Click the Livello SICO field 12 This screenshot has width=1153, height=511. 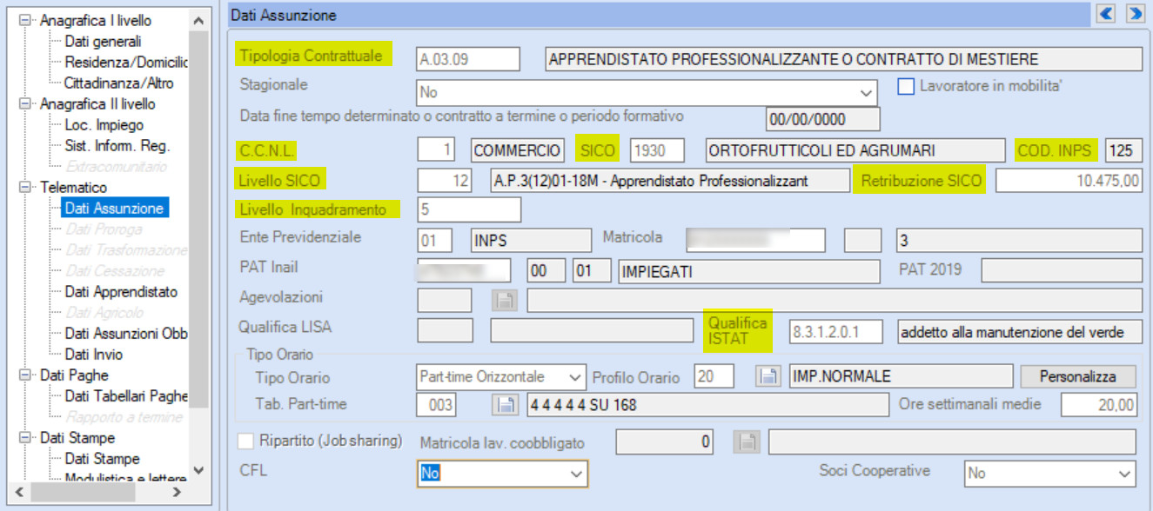point(445,180)
